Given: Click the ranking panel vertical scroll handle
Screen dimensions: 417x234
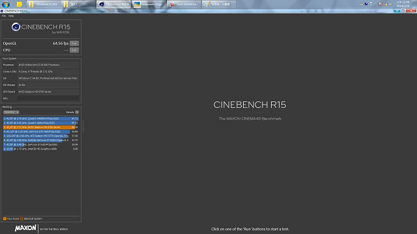Looking at the screenshot, I should click(x=83, y=126).
